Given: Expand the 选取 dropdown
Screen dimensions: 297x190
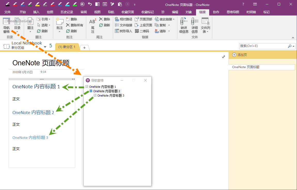Looking at the screenshot, I should point(49,25).
